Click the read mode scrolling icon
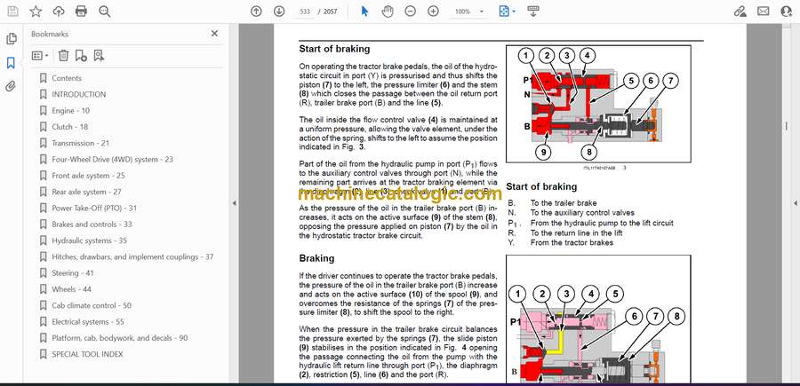 point(533,12)
